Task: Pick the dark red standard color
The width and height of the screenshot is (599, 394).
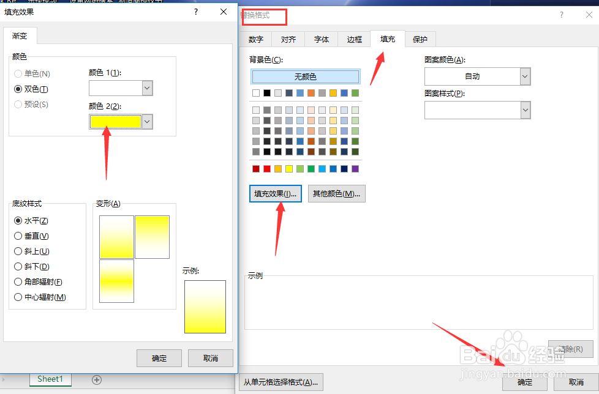Action: tap(256, 169)
